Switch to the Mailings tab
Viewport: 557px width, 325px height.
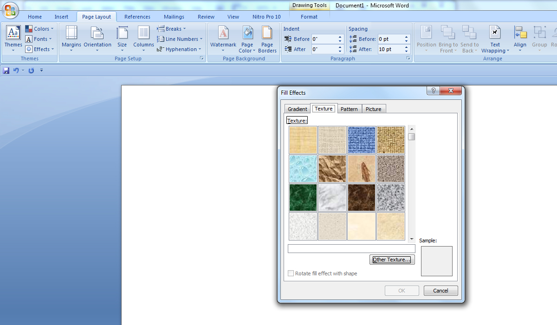click(174, 17)
